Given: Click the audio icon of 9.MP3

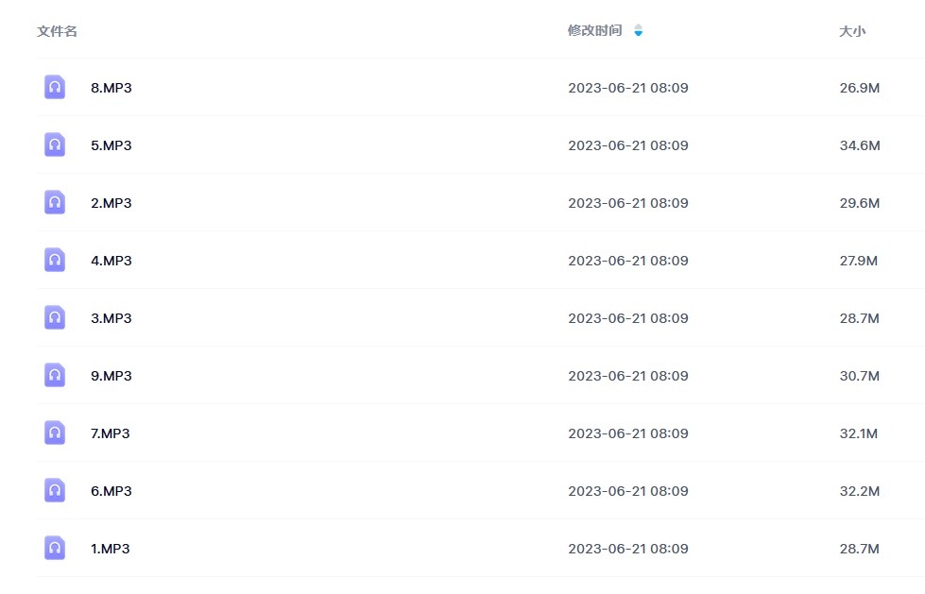Looking at the screenshot, I should [55, 375].
